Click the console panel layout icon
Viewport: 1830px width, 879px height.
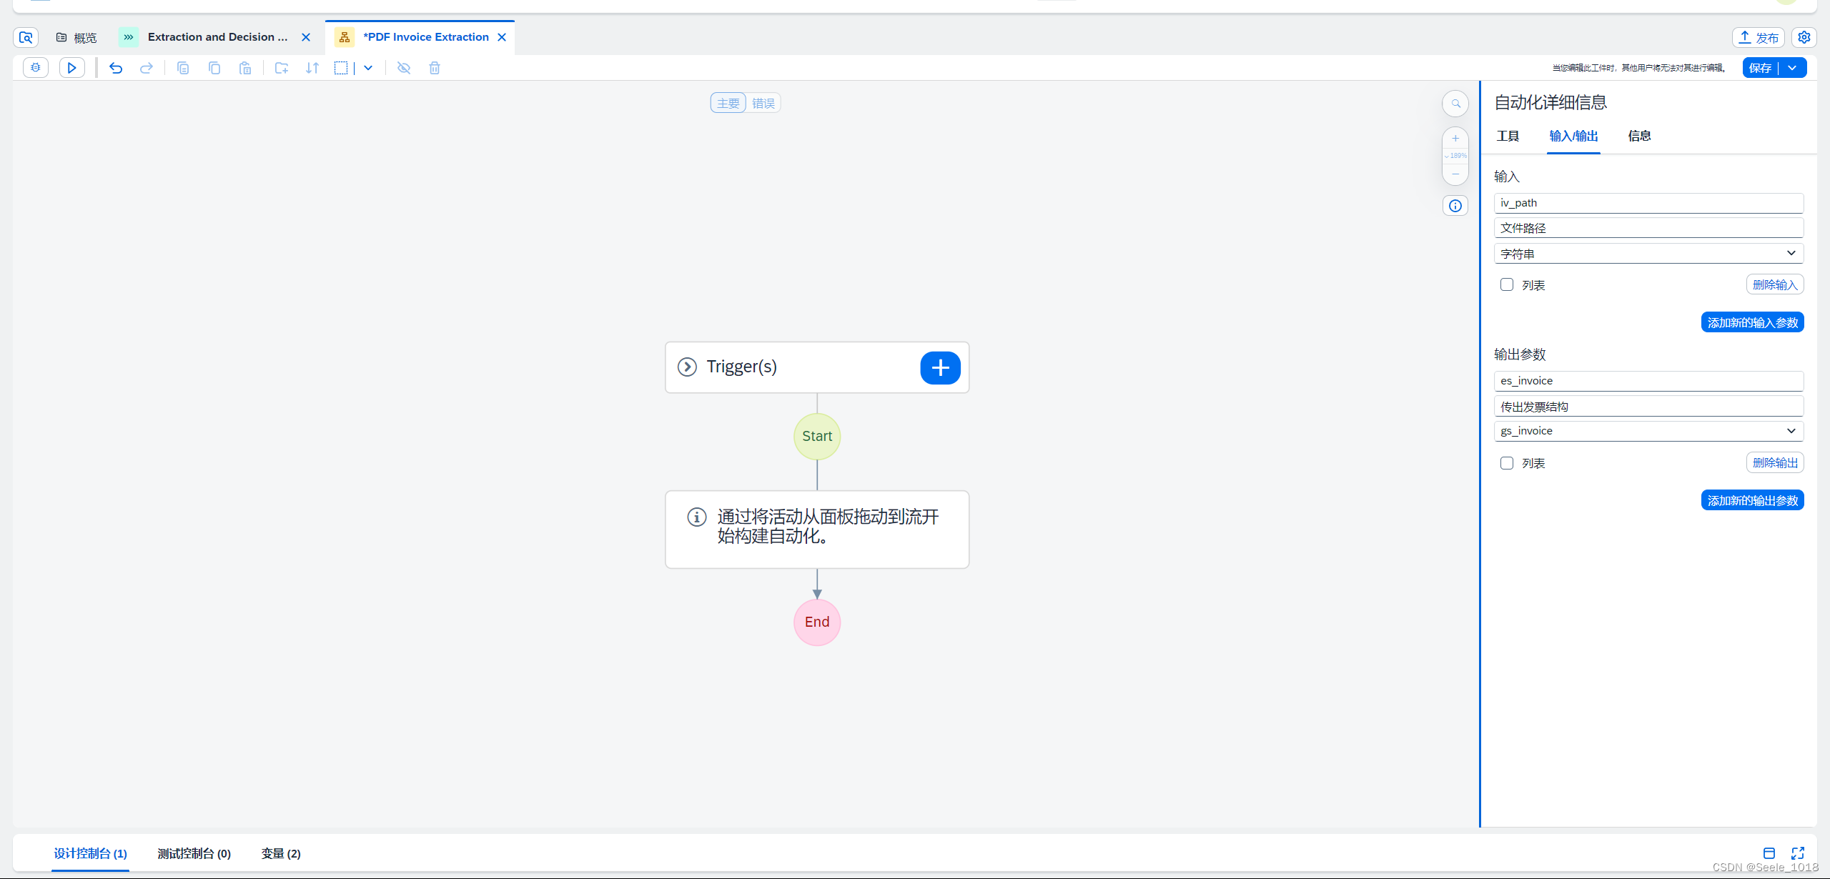[x=1769, y=853]
